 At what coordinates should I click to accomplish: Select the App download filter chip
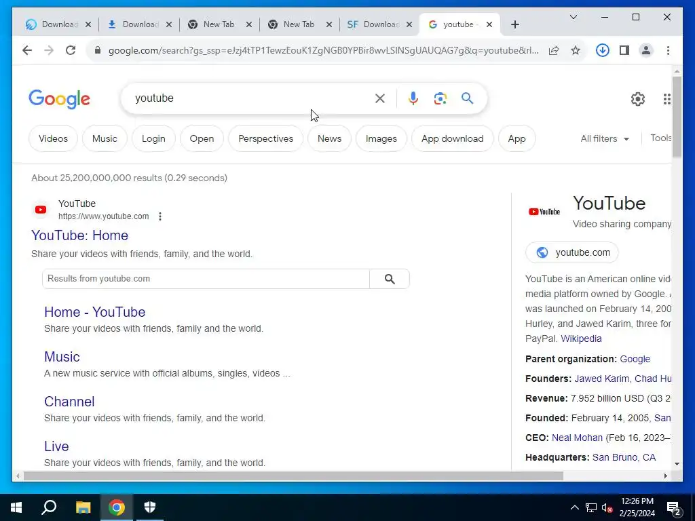(453, 138)
